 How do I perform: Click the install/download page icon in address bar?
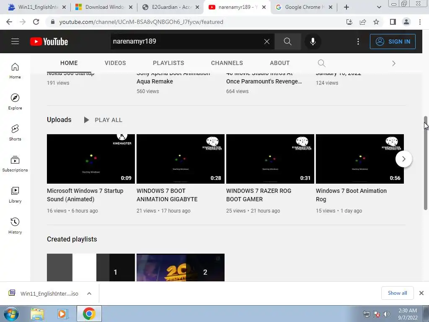tap(349, 22)
